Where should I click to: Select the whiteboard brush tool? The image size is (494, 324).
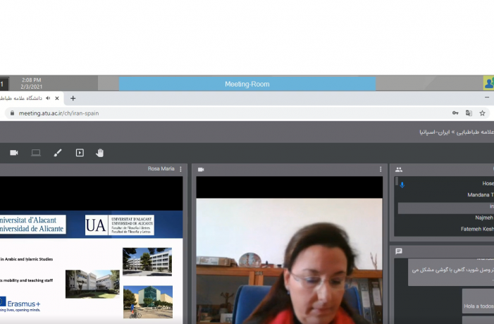point(58,153)
